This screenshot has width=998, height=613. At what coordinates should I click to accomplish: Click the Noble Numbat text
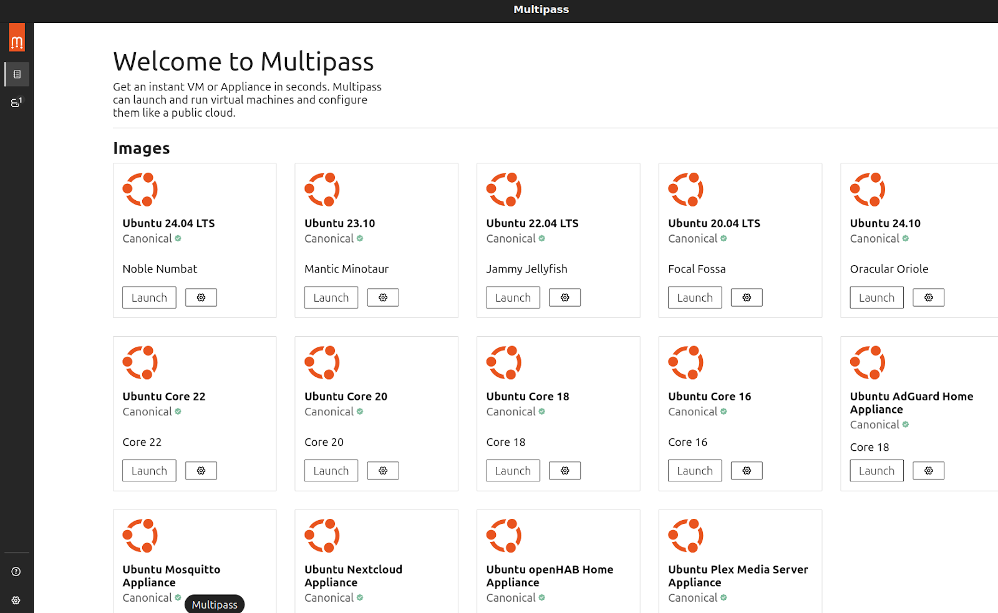tap(160, 269)
